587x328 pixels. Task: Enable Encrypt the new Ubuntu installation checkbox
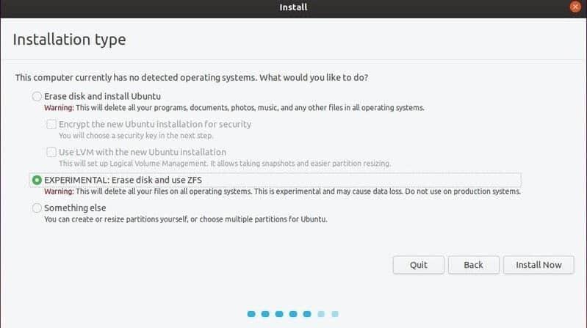coord(51,125)
